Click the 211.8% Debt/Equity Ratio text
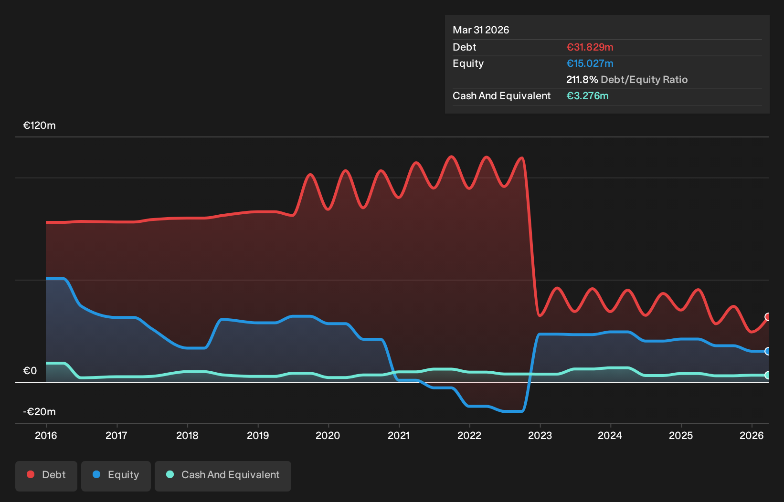 (627, 80)
